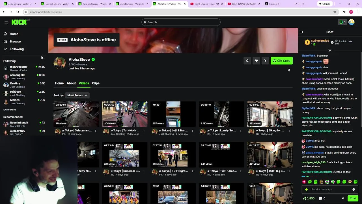
Task: Open the Tokyo | TGIF! Big B video title
Action: coord(270,171)
